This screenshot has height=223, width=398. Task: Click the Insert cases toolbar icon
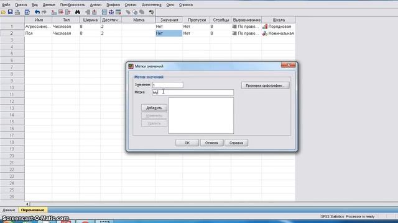pos(88,12)
